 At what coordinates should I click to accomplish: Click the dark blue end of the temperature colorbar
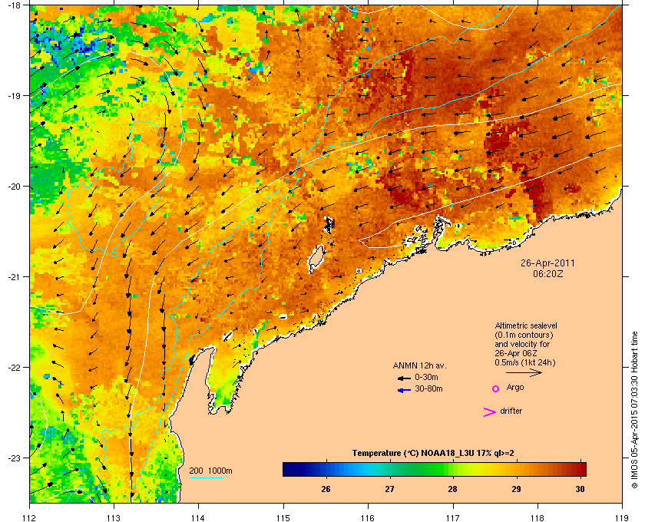pyautogui.click(x=290, y=469)
